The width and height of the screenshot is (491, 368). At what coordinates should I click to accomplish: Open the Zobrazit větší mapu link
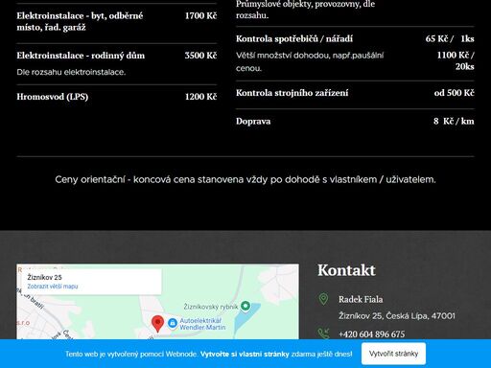pos(53,287)
